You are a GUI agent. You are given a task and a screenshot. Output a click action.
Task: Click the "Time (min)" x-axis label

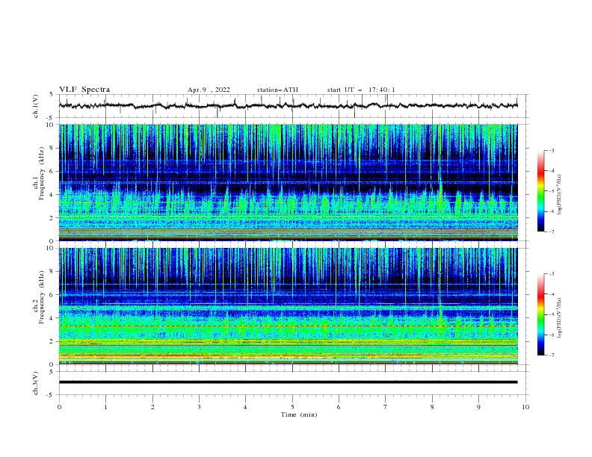(x=299, y=414)
